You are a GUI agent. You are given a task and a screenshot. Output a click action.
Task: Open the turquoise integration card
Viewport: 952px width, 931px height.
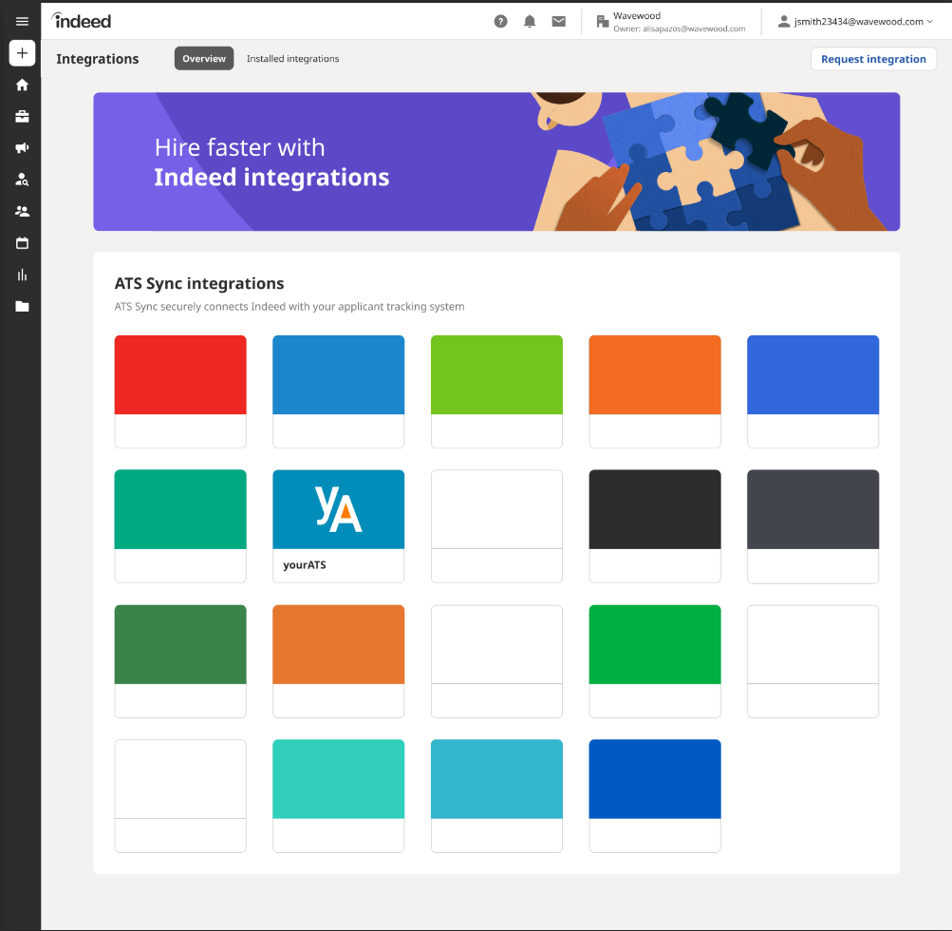[338, 795]
